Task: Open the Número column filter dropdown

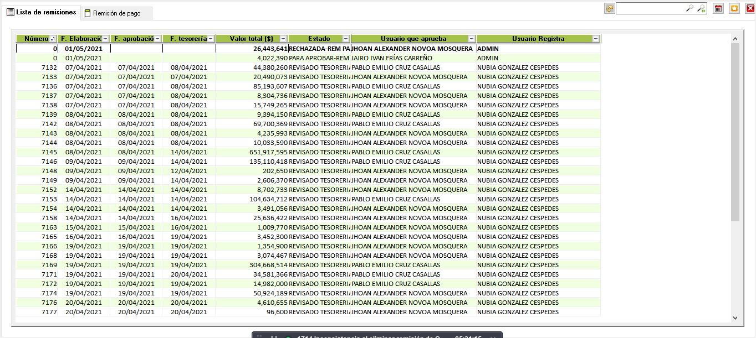Action: pyautogui.click(x=53, y=39)
